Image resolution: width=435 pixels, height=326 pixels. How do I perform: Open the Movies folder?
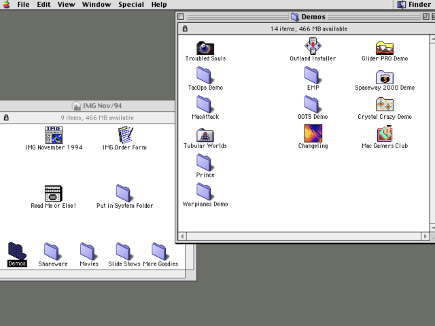tap(88, 251)
